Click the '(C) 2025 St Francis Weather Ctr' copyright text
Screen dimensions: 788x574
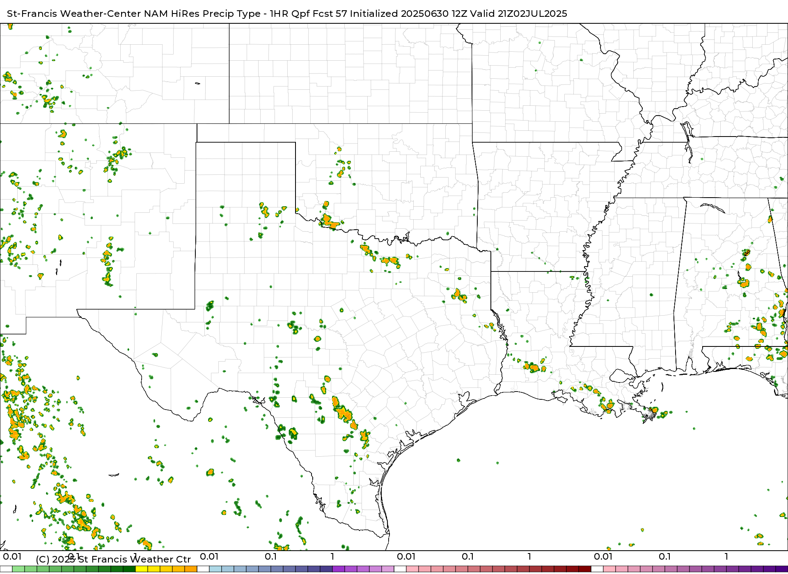pos(113,559)
